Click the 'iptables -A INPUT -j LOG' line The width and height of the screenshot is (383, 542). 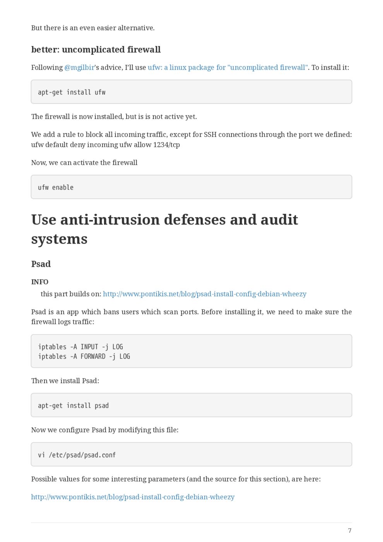(80, 347)
